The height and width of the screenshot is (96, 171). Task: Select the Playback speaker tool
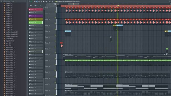point(52,2)
